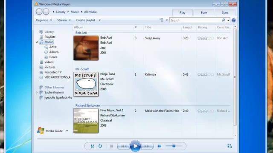The width and height of the screenshot is (273, 153).
Task: Select Library in the navigation pane
Action: click(49, 32)
